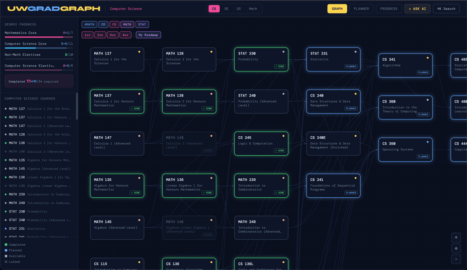Toggle the 3xx course level filter

[113, 35]
